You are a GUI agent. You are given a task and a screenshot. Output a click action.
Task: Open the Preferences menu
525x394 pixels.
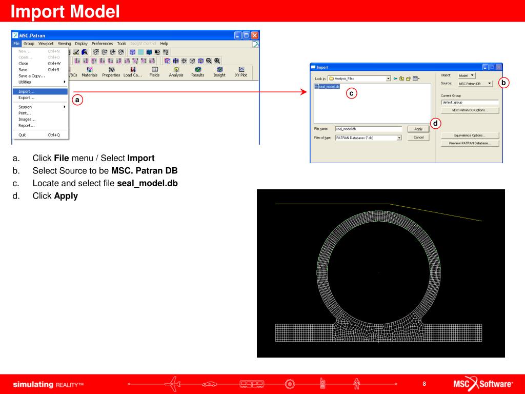pyautogui.click(x=102, y=44)
